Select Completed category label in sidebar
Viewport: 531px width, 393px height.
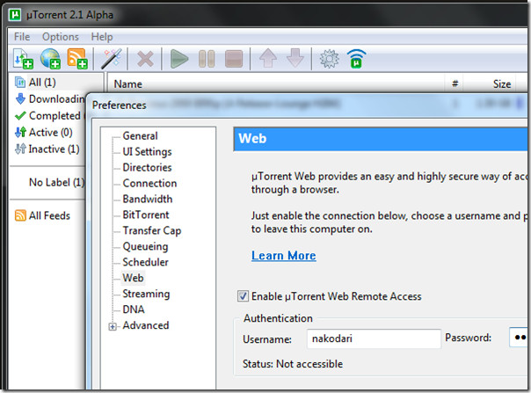click(x=55, y=115)
